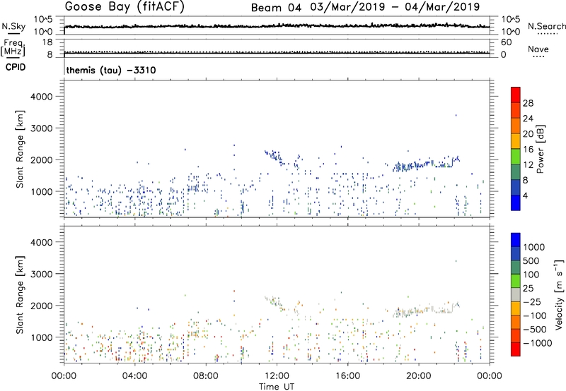Click the 'Goose Bay (fitACF)' title
Screen dimensions: 566x391
point(125,7)
